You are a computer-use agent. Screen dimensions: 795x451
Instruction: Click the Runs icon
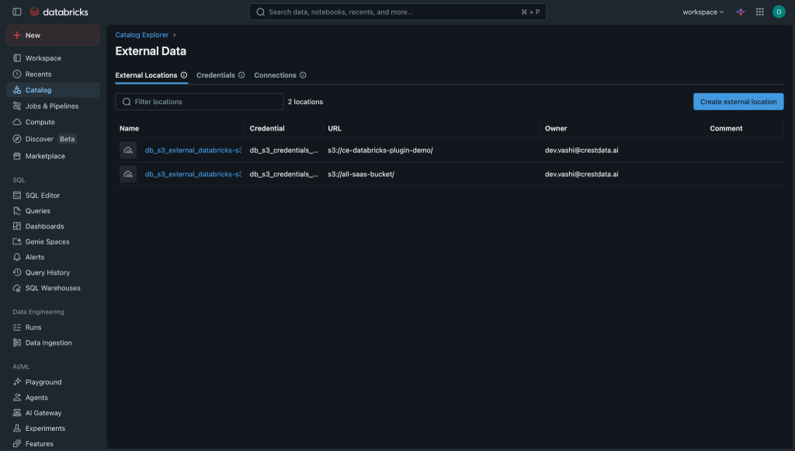coord(17,328)
